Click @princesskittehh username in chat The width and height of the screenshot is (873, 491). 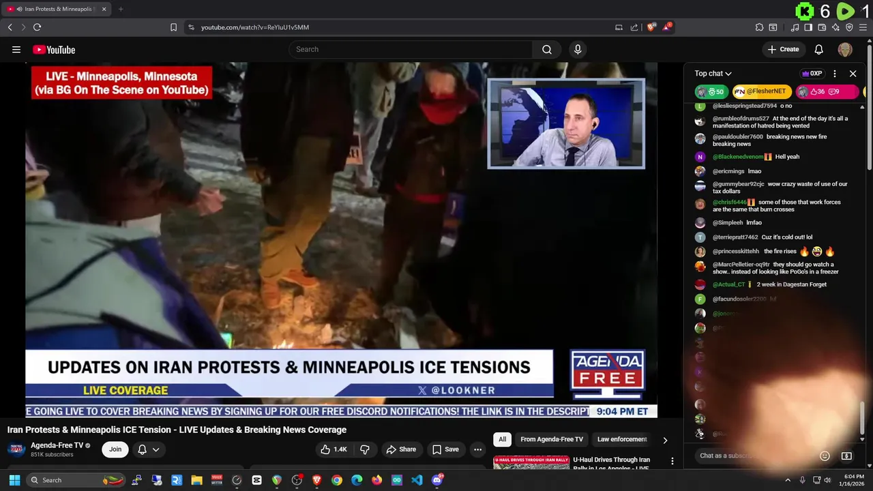(x=736, y=252)
